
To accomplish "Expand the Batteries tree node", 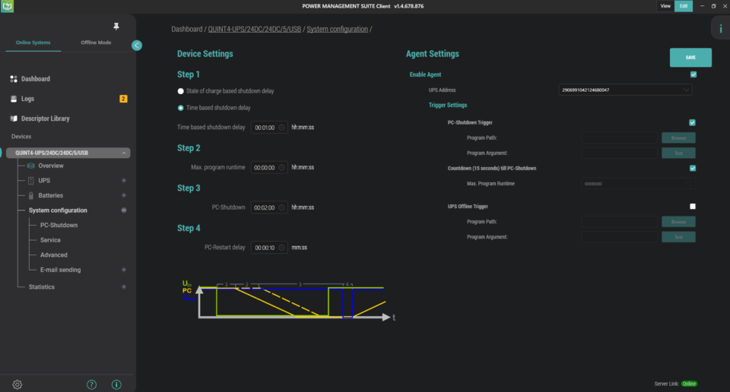I will [124, 195].
